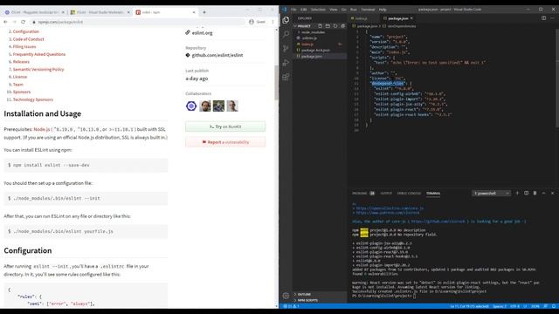The height and width of the screenshot is (314, 559).
Task: Open the Selection menu in VS Code
Action: click(318, 10)
